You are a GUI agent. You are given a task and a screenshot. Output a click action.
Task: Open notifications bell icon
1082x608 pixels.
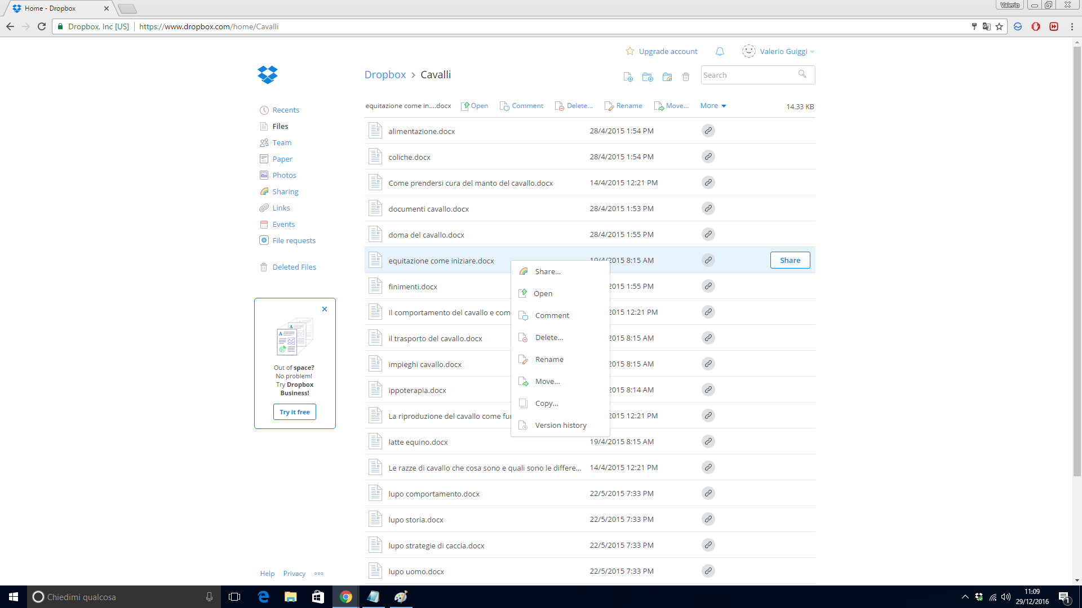720,51
